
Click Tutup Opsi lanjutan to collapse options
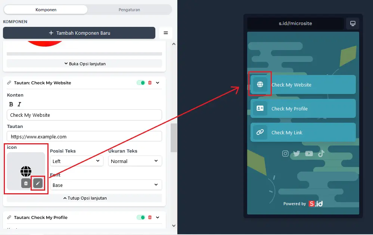coord(84,198)
